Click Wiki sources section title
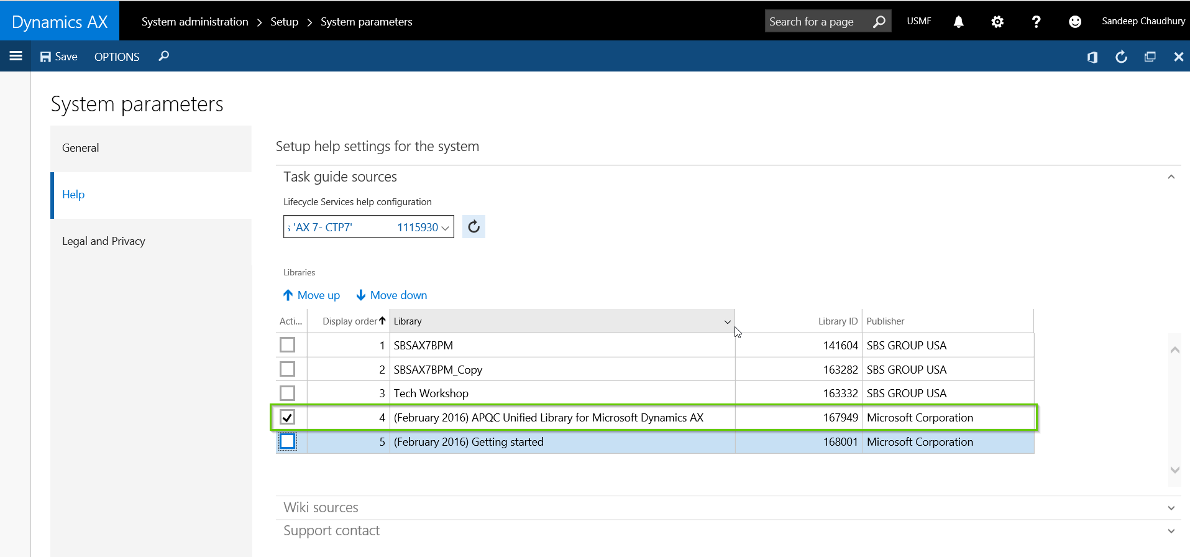 pyautogui.click(x=321, y=507)
